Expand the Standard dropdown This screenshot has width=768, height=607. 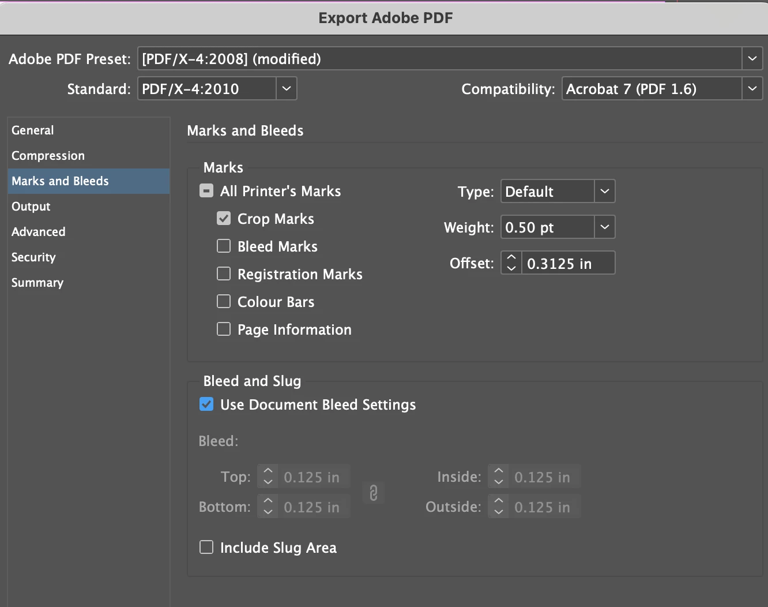(287, 89)
